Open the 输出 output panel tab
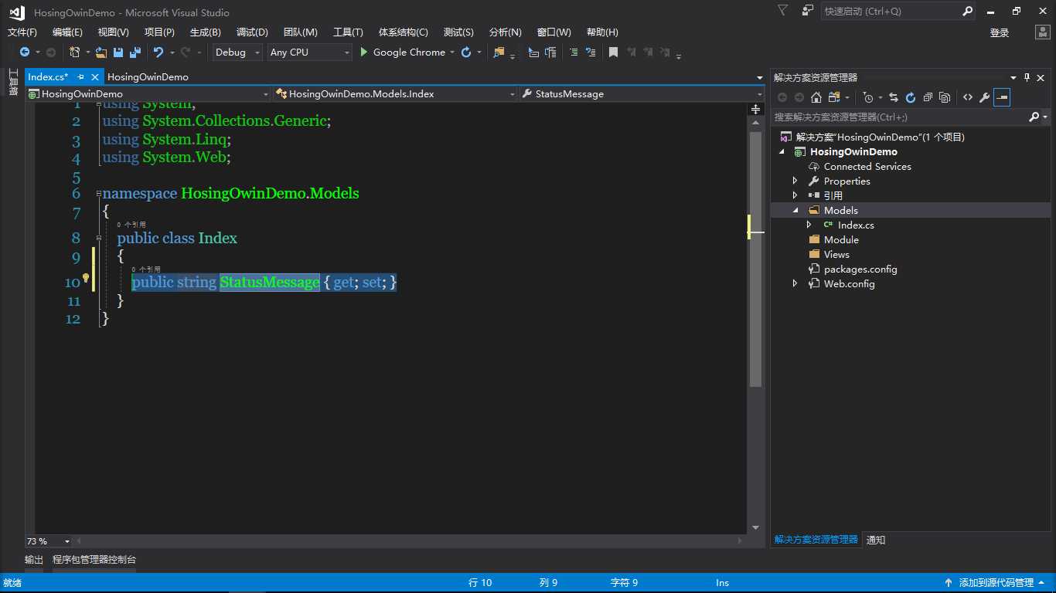Screen dimensions: 1056x593 pyautogui.click(x=34, y=560)
